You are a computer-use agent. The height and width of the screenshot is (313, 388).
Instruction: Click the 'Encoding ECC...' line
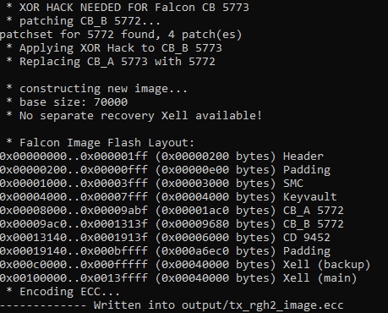click(69, 292)
